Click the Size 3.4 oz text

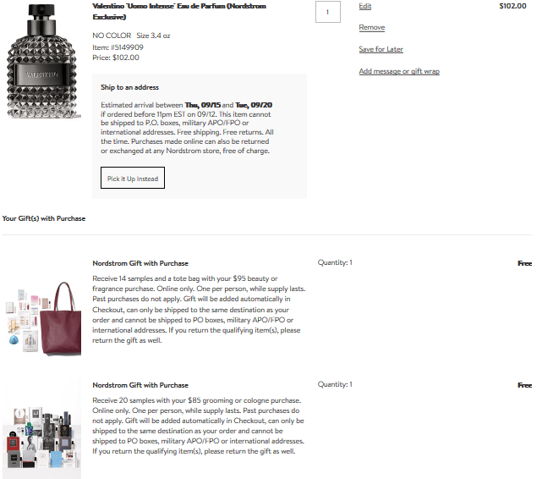(153, 36)
